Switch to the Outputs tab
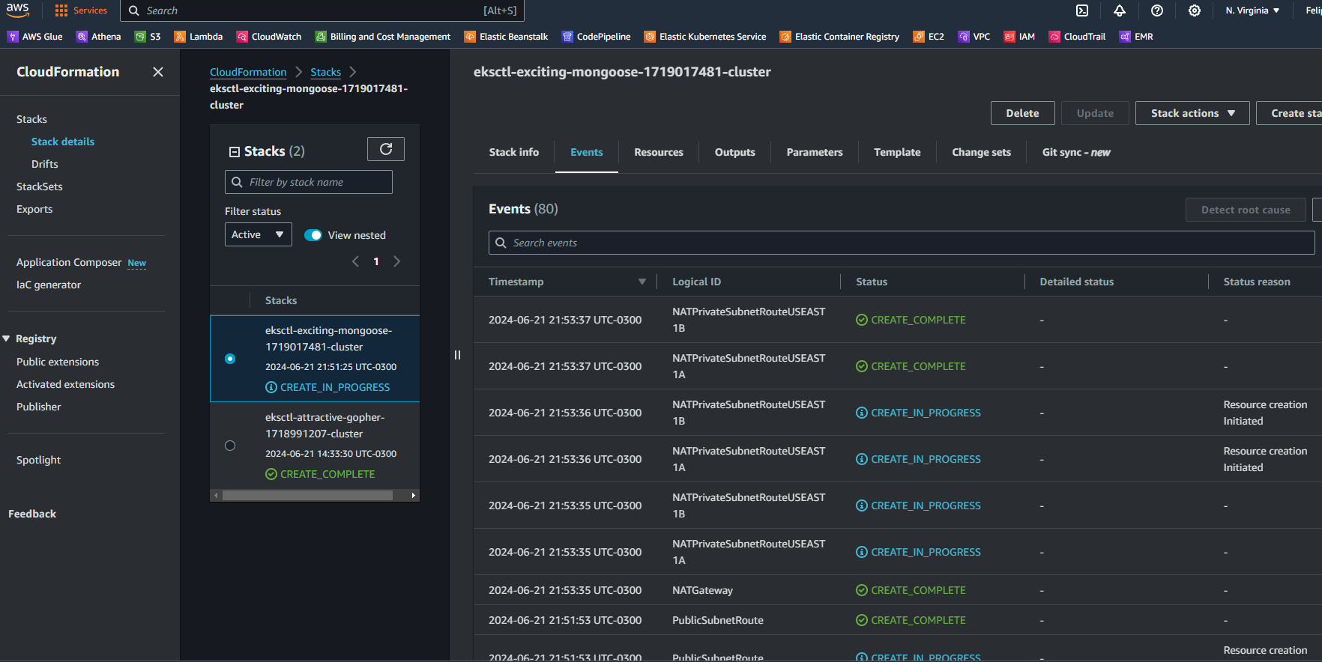Viewport: 1322px width, 662px height. pyautogui.click(x=734, y=152)
